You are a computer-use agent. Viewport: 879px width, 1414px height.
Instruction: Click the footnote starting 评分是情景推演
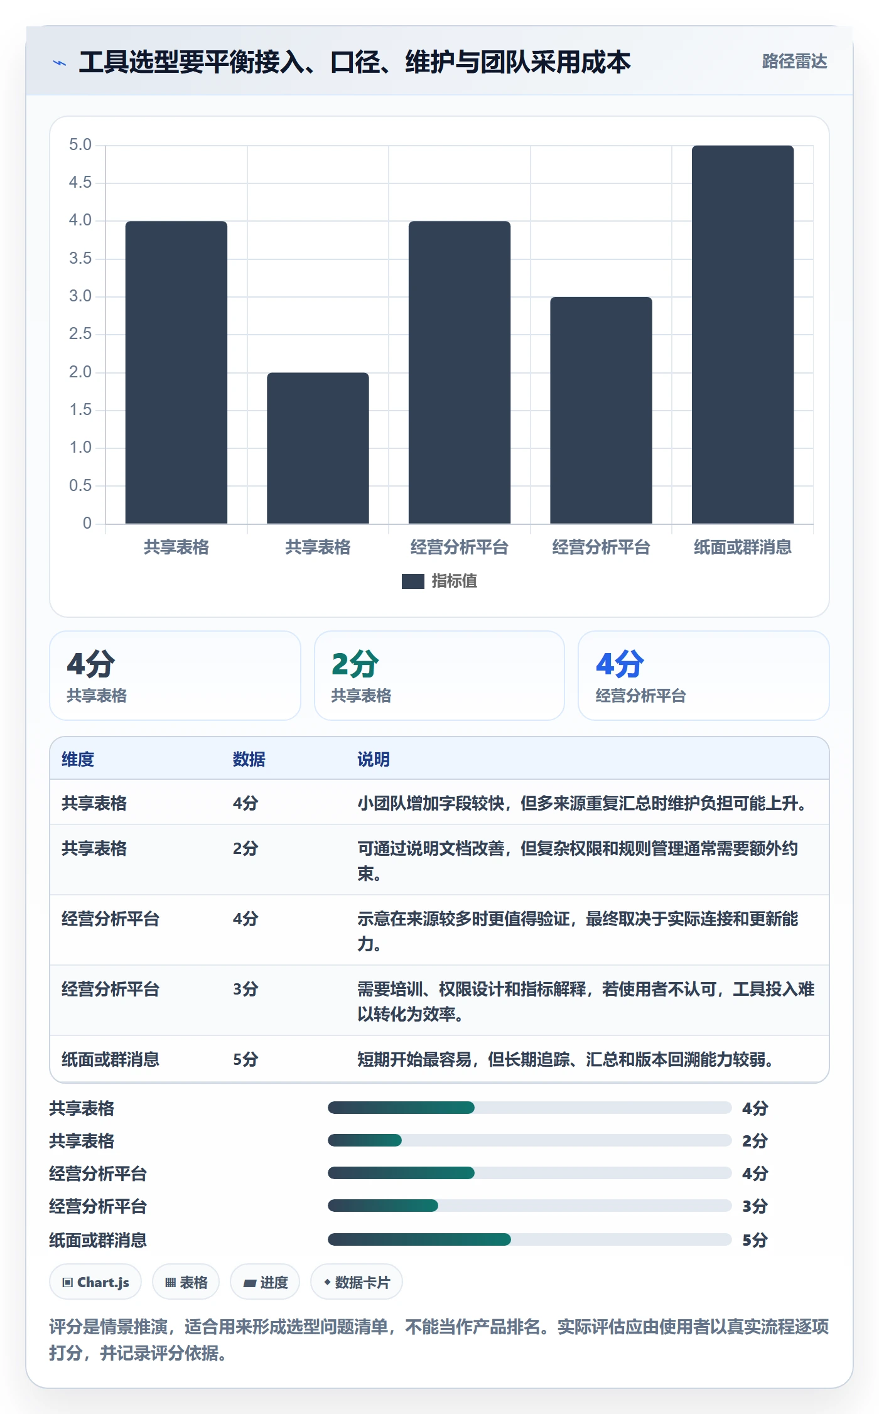[x=439, y=1340]
